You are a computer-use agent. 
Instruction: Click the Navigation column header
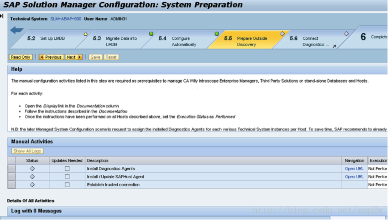point(355,161)
